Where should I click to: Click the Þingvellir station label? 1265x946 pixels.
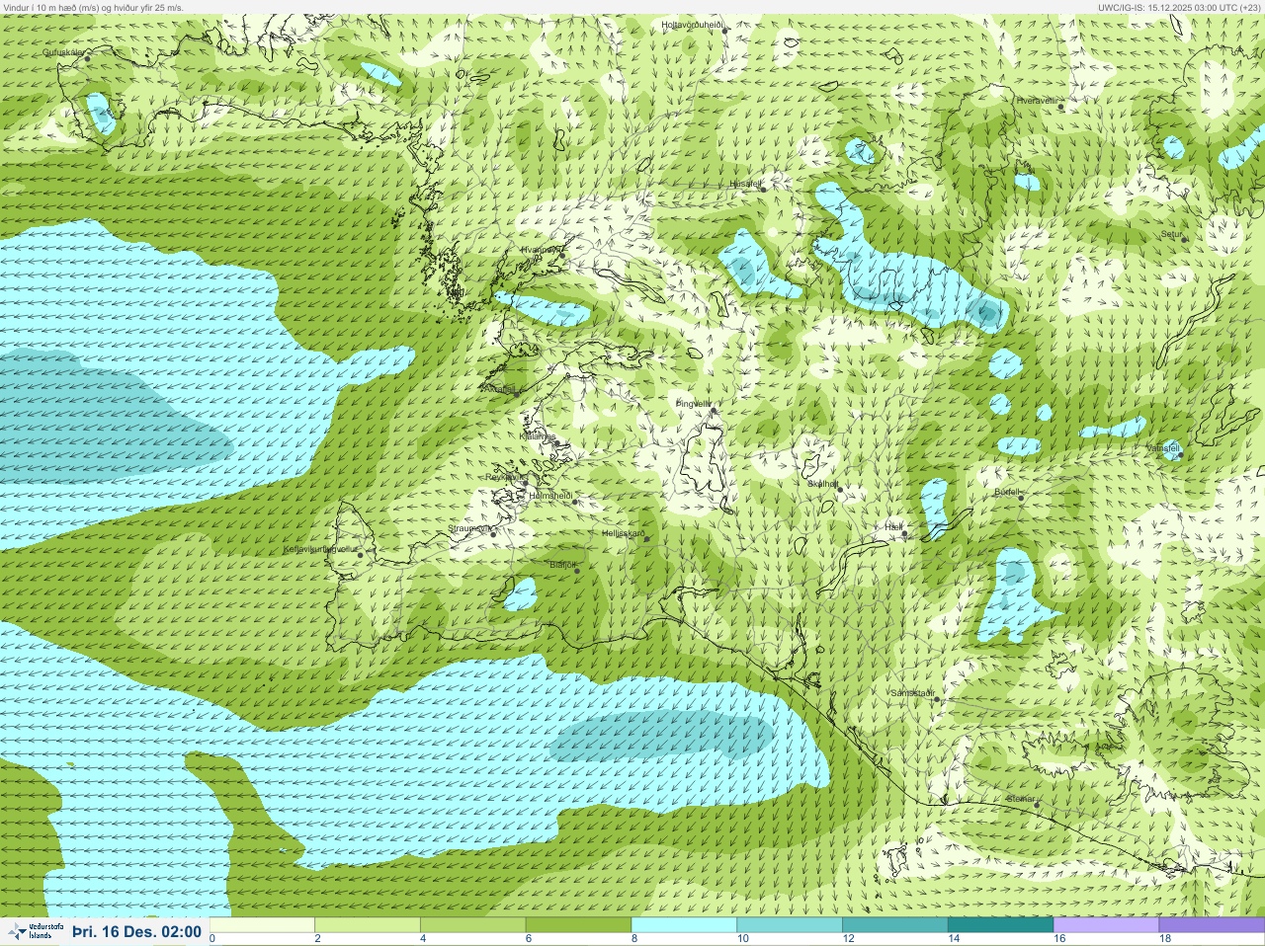click(693, 404)
